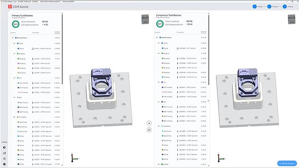Click the help question mark icon
299x168 pixels.
pos(4,158)
